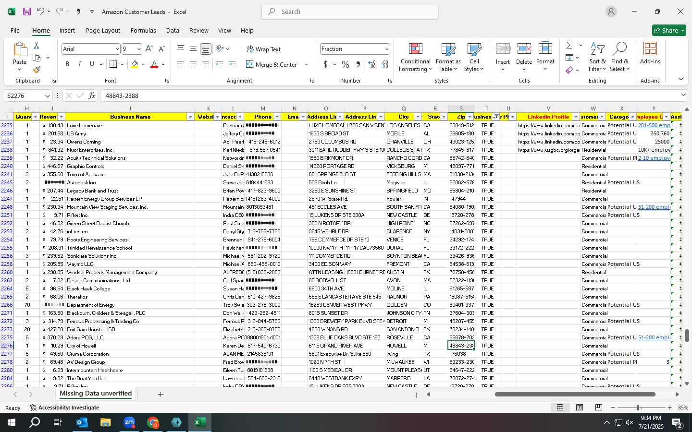
Task: Toggle Wrap Text
Action: [263, 49]
